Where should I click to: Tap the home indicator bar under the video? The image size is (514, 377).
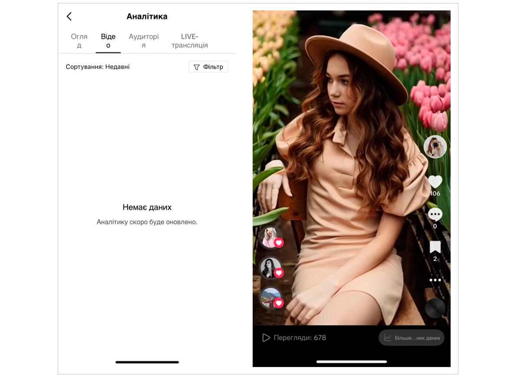pyautogui.click(x=351, y=362)
